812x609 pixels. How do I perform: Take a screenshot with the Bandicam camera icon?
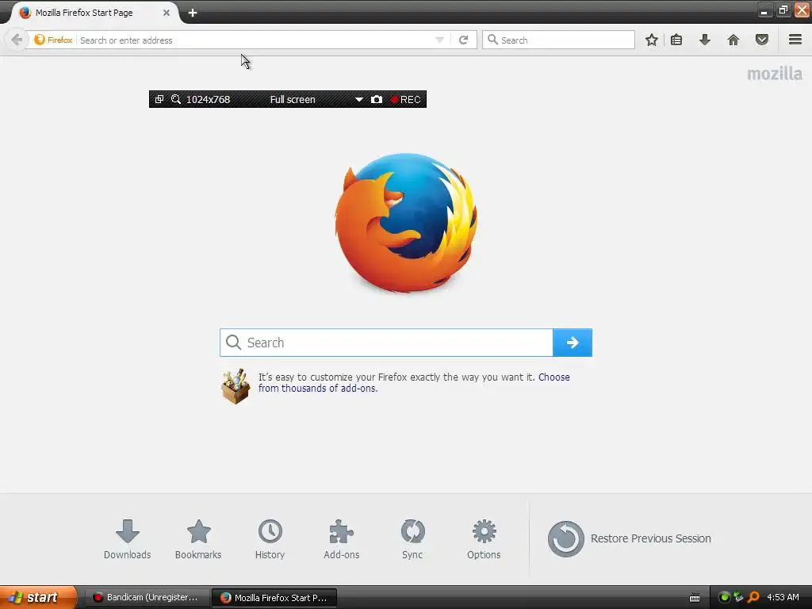point(377,99)
